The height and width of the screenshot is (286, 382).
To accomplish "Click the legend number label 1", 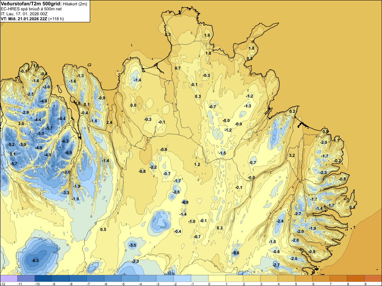I will click(227, 284).
